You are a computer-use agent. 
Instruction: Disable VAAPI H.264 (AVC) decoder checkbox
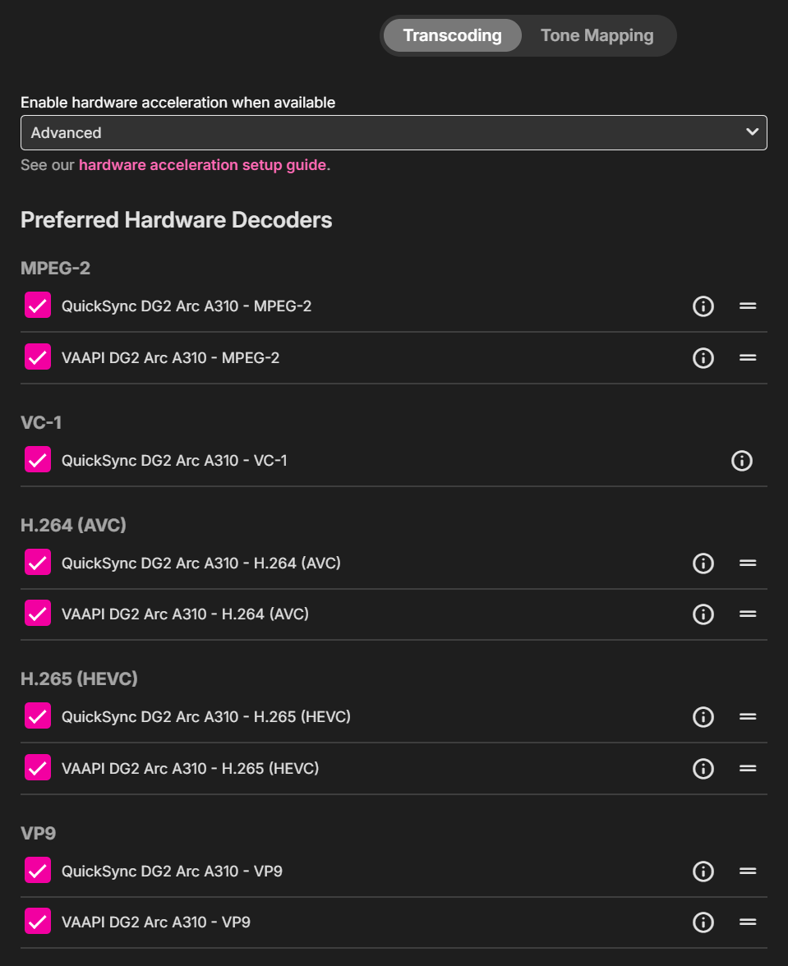click(38, 614)
